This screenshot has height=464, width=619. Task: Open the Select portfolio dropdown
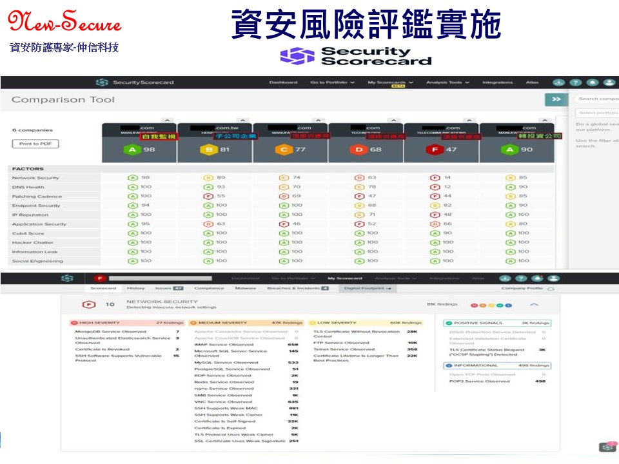598,113
